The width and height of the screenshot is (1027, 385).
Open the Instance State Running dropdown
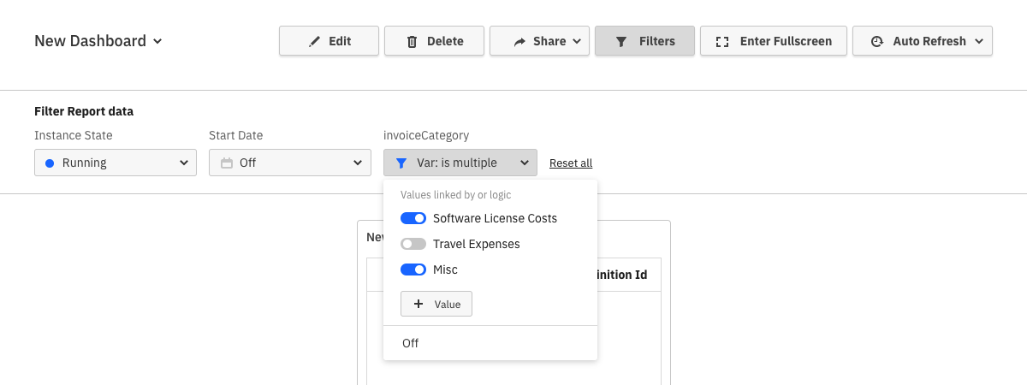(116, 163)
